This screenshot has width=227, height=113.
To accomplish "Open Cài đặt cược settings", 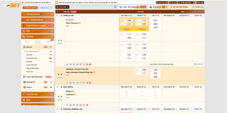I will [198, 7].
